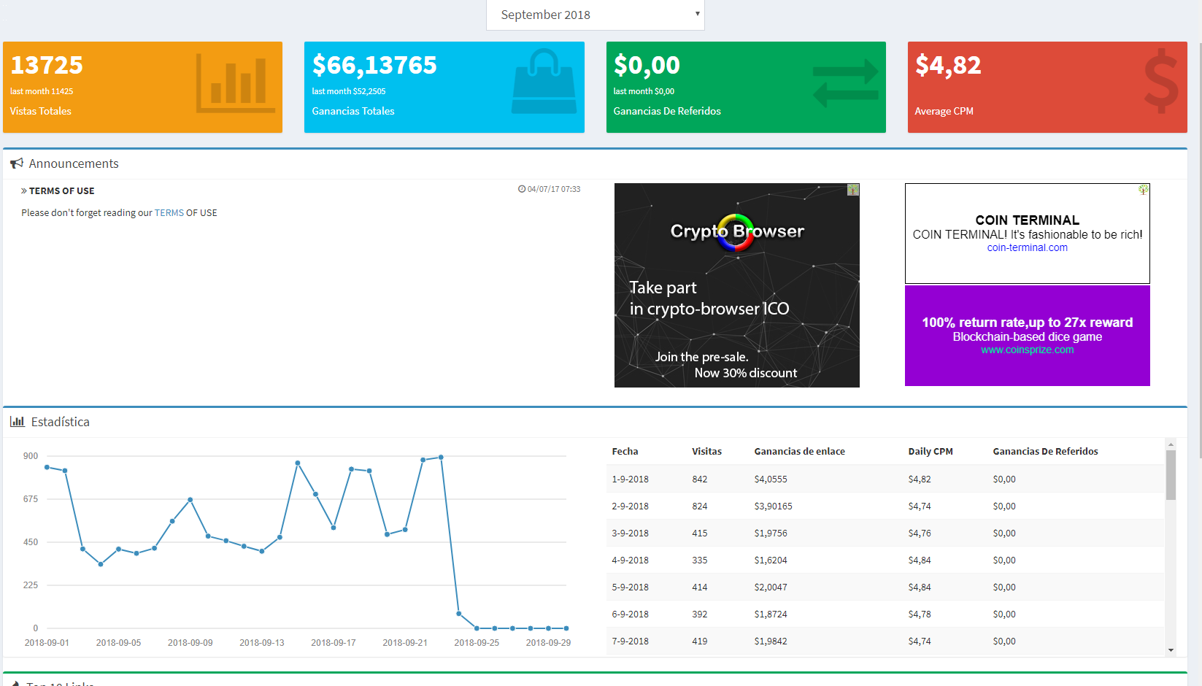Click the $1,8724 earnings cell
This screenshot has width=1202, height=686.
(771, 614)
